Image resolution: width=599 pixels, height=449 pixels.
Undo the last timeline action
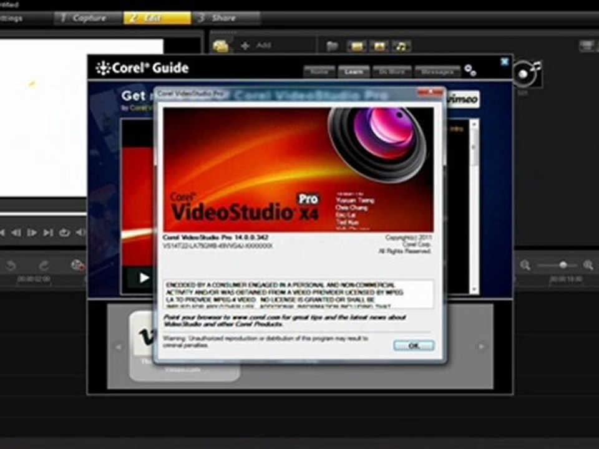coord(11,265)
